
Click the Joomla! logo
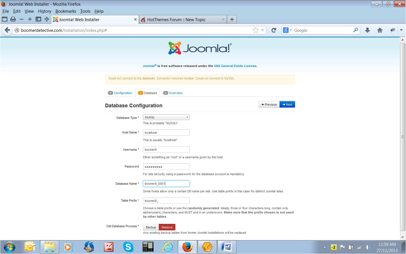200,48
